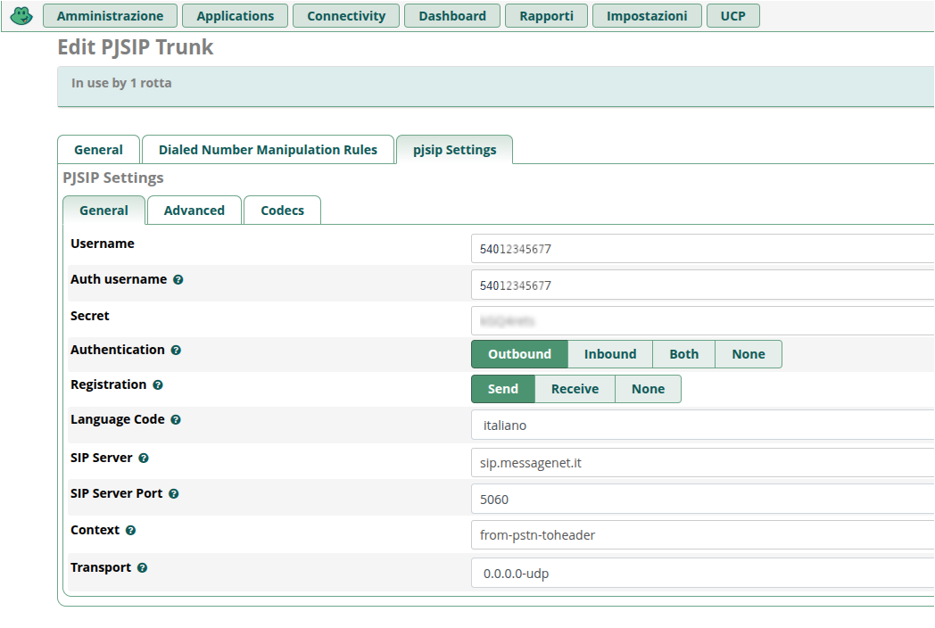Switch to the Advanced sub-tab
935x628 pixels.
tap(194, 211)
